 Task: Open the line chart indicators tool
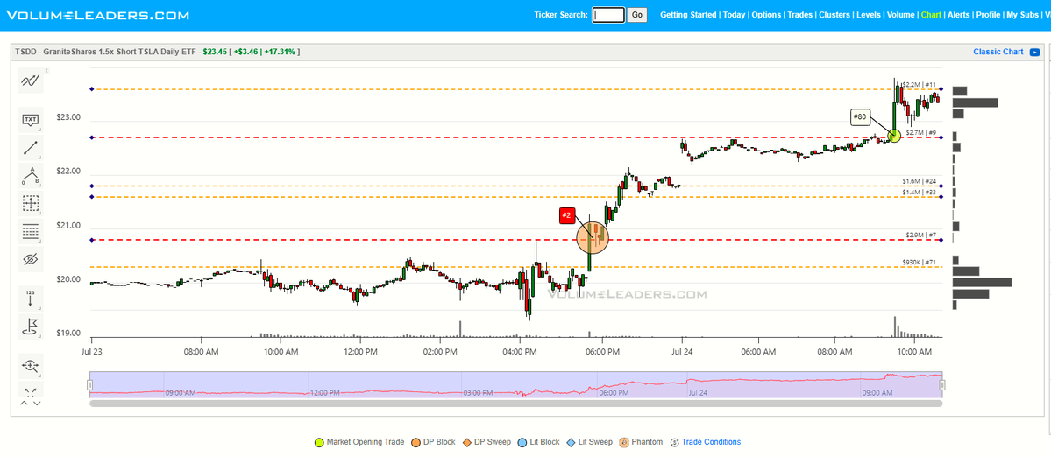(x=30, y=81)
